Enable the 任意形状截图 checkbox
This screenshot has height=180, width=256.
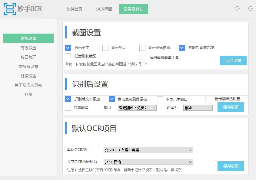pos(68,56)
